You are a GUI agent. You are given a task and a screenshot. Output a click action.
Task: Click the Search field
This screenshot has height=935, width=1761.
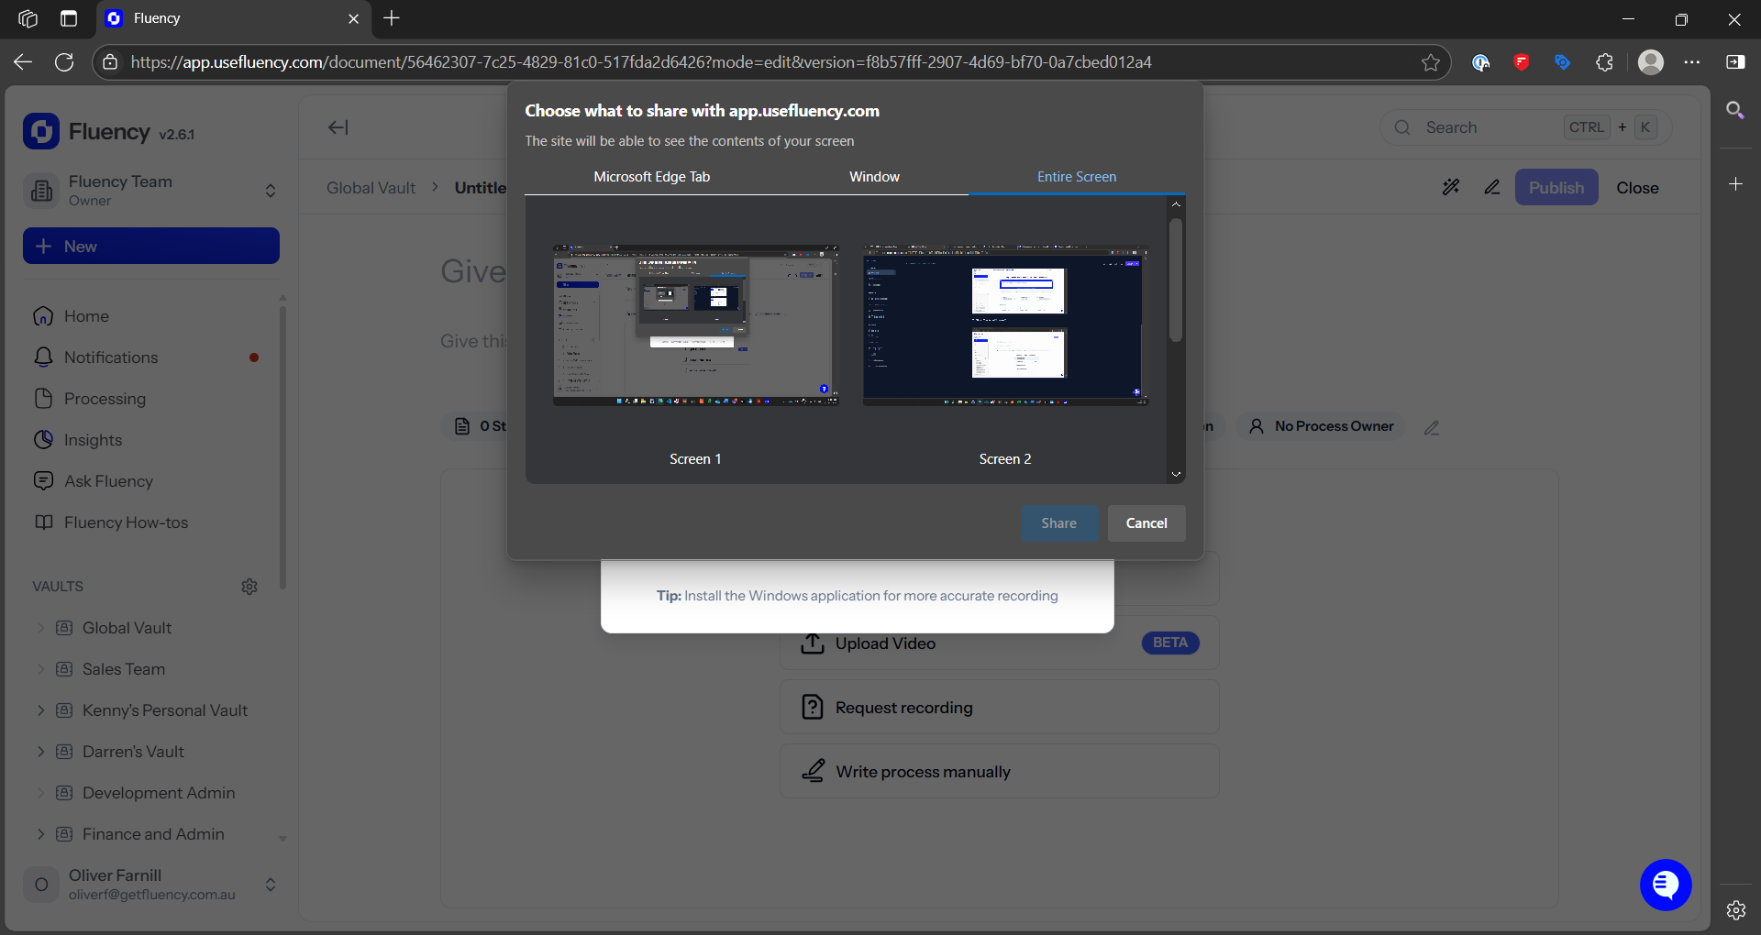[1526, 127]
